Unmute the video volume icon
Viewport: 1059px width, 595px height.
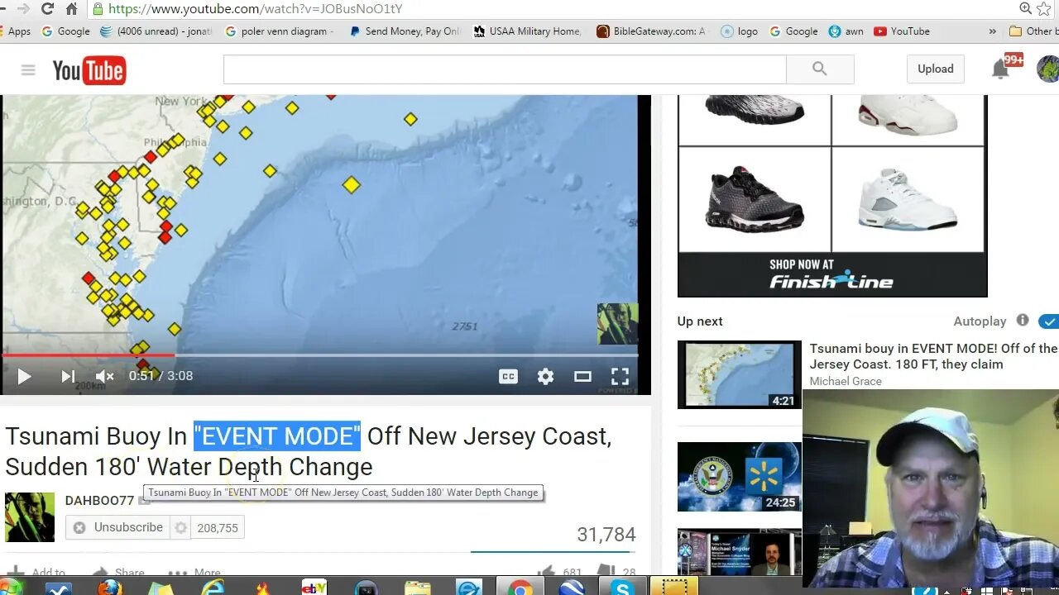104,377
